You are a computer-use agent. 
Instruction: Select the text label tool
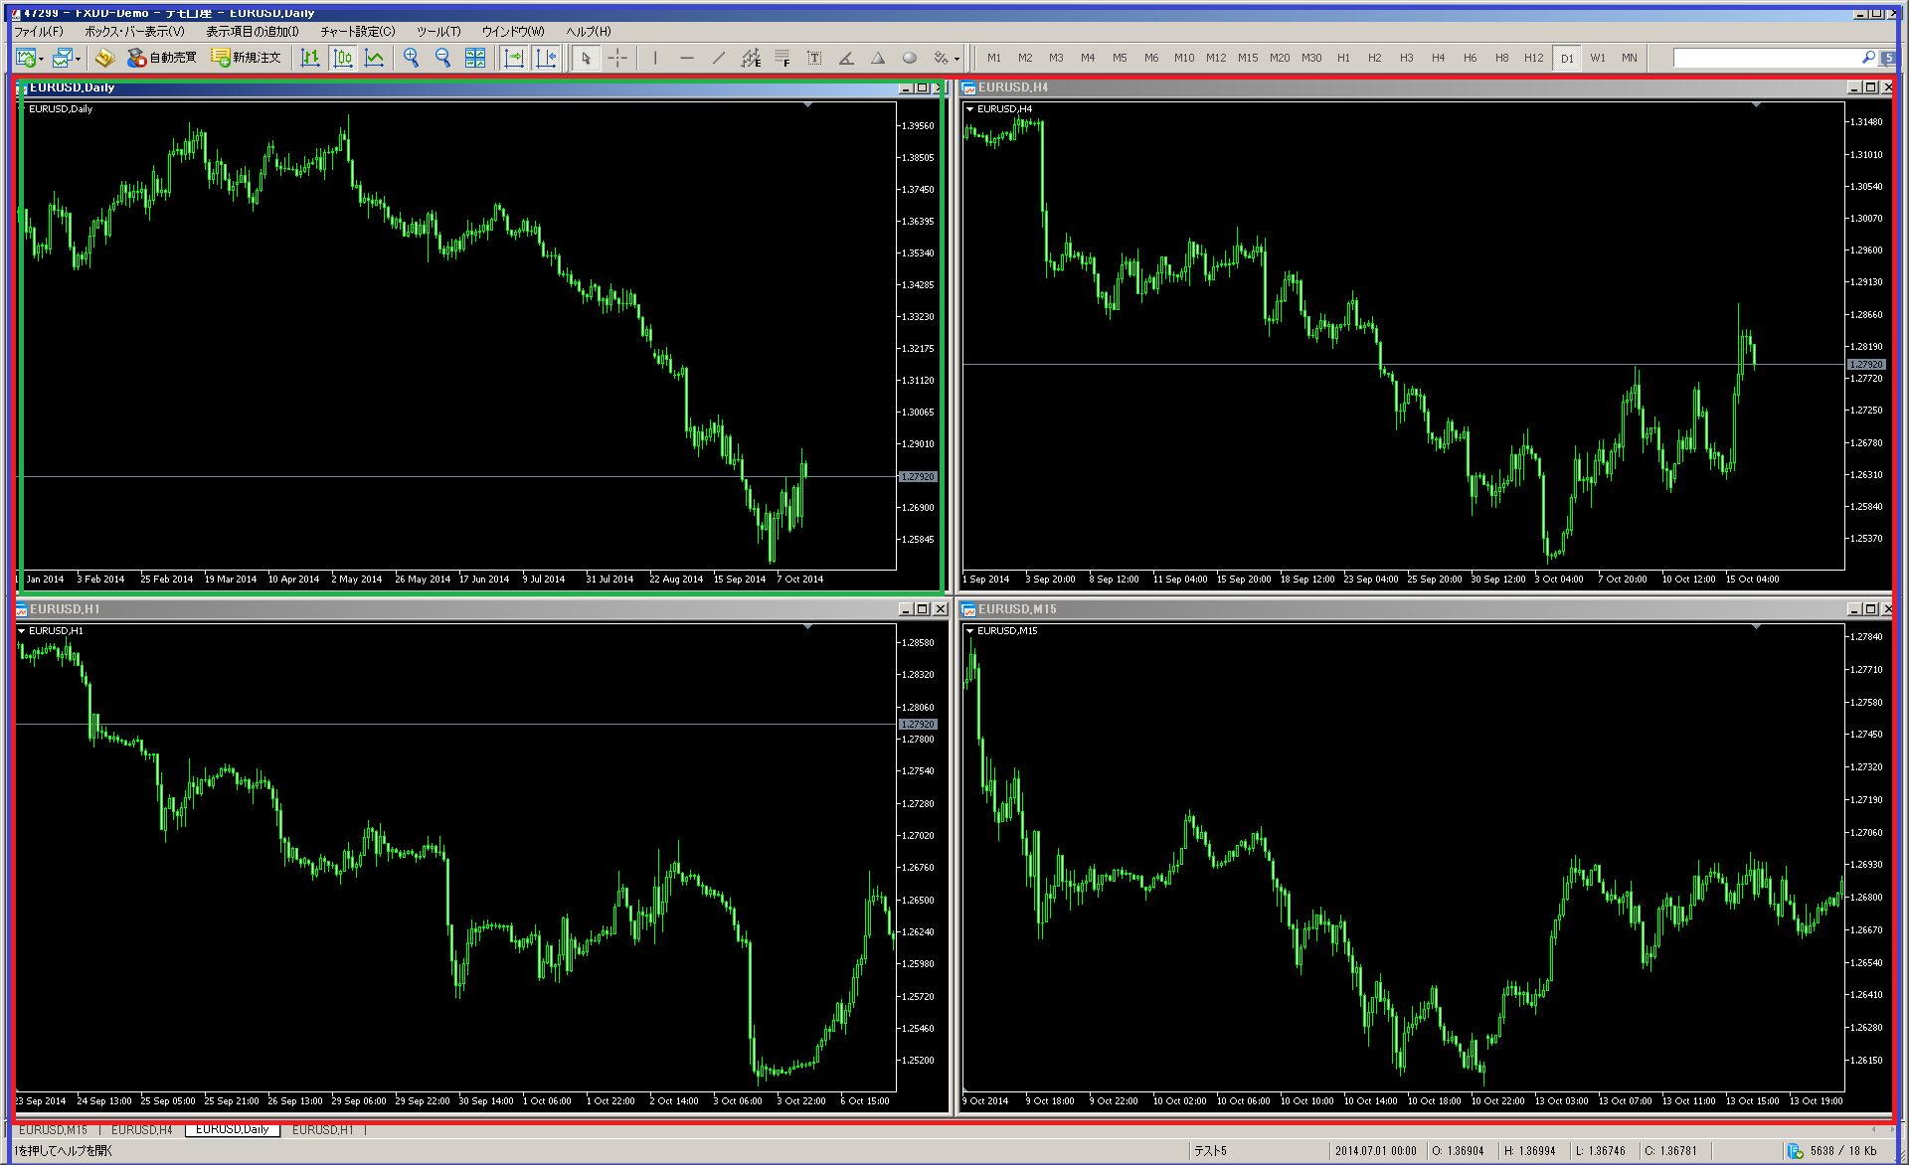click(814, 58)
